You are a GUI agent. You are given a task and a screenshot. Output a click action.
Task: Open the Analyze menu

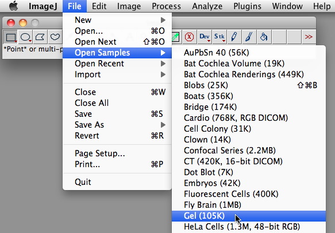tap(207, 6)
